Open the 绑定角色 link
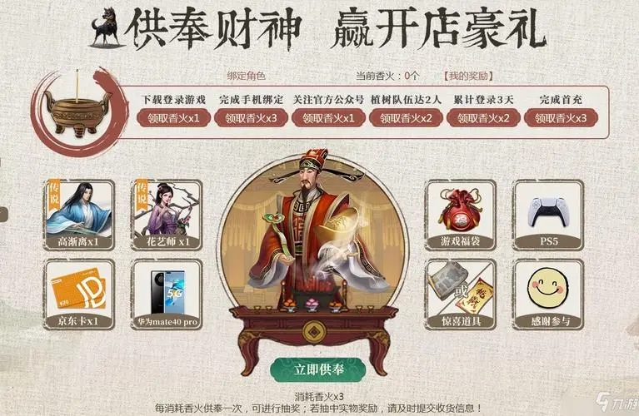This screenshot has width=639, height=416. (246, 76)
